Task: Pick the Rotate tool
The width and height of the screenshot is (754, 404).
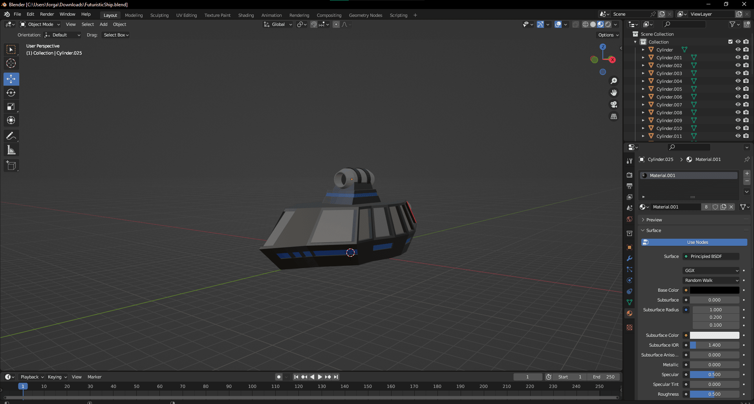Action: pyautogui.click(x=11, y=93)
